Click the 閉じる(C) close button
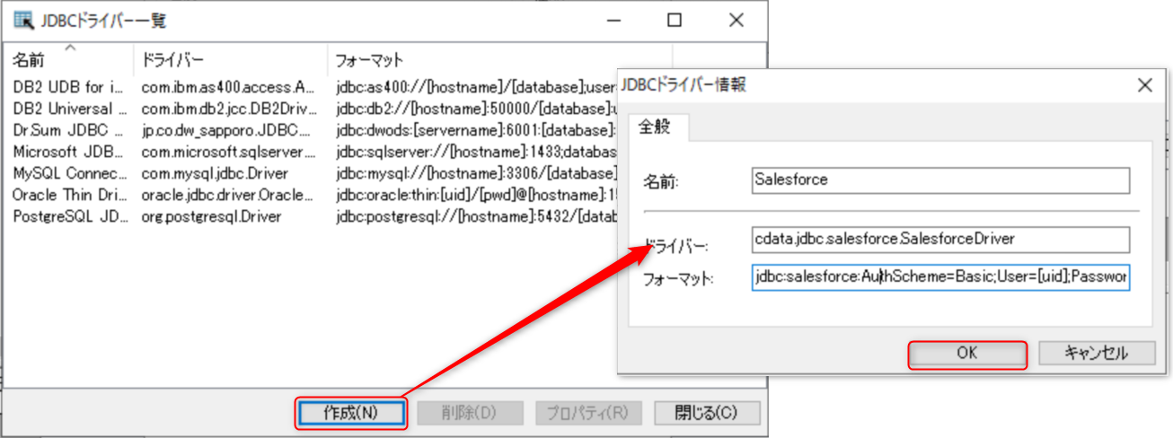The width and height of the screenshot is (1173, 438). [x=706, y=412]
